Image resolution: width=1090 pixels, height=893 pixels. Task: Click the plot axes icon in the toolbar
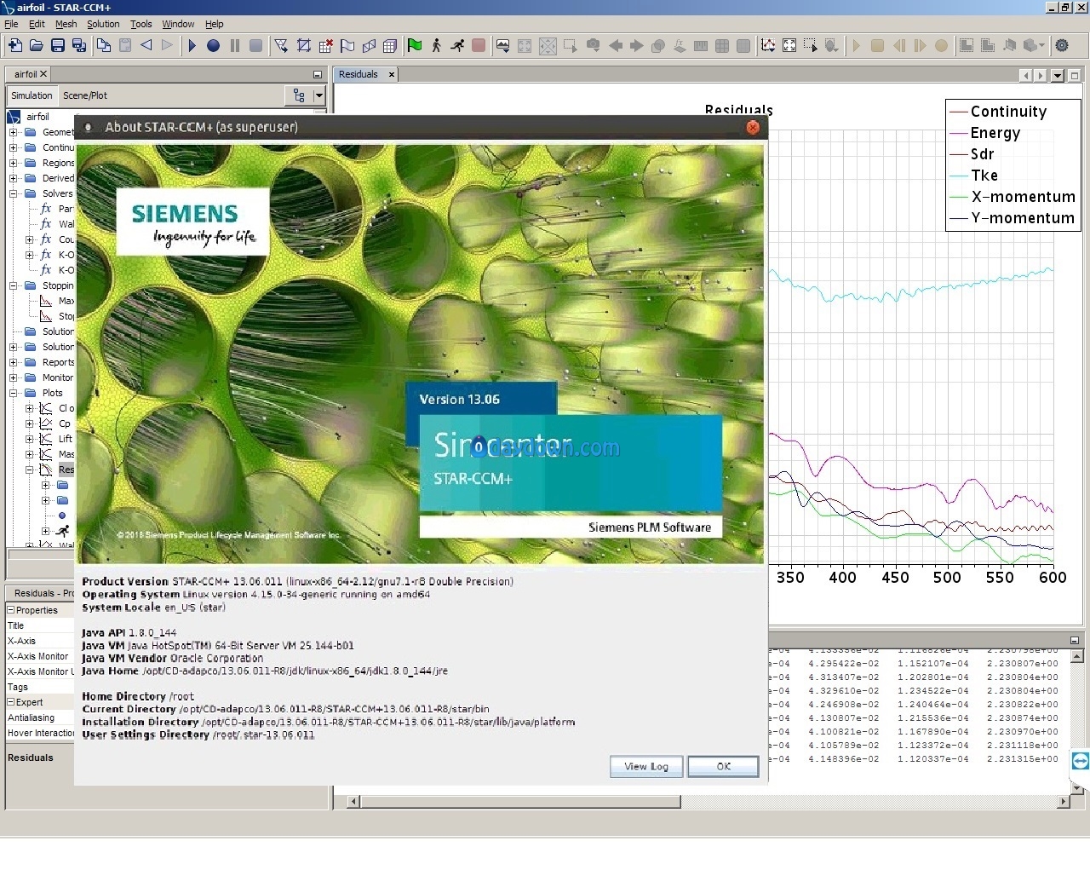(x=768, y=45)
